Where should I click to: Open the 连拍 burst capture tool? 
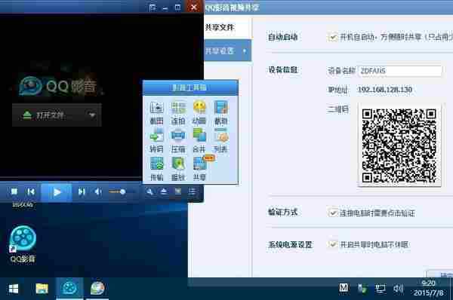tap(178, 112)
